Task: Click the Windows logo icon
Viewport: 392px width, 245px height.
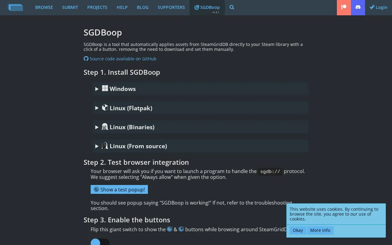Action: [105, 88]
